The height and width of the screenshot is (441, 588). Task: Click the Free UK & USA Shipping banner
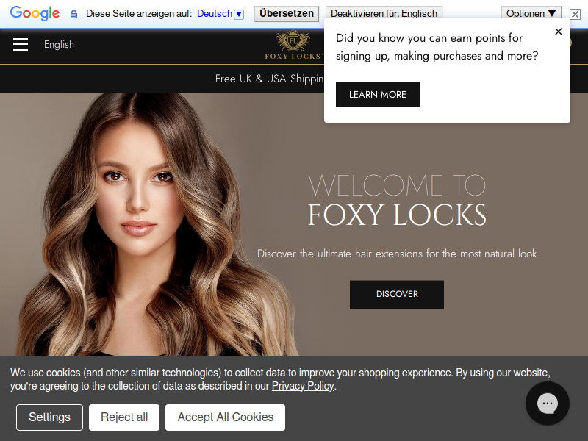(269, 79)
